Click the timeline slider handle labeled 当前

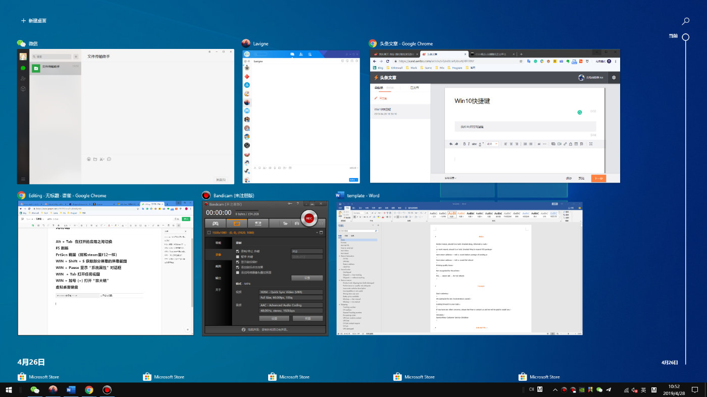[686, 37]
